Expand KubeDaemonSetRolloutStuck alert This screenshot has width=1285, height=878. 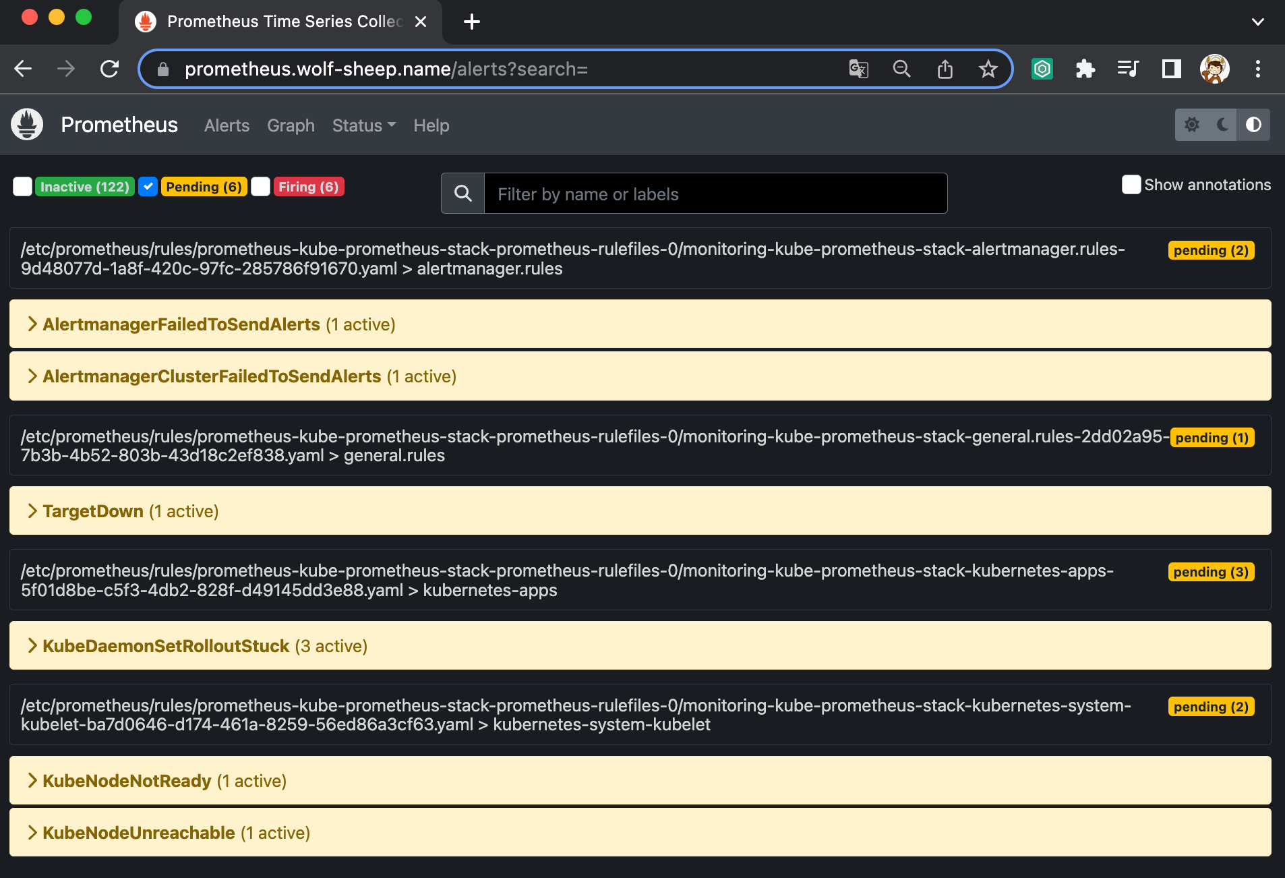coord(640,646)
